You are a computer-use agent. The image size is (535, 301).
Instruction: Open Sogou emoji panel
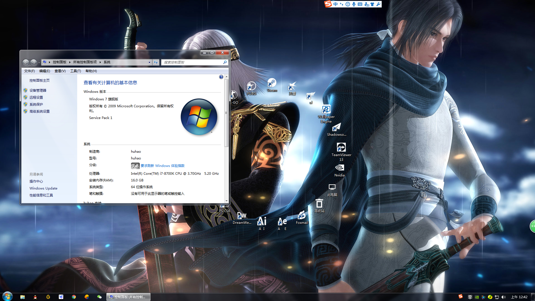tap(348, 4)
